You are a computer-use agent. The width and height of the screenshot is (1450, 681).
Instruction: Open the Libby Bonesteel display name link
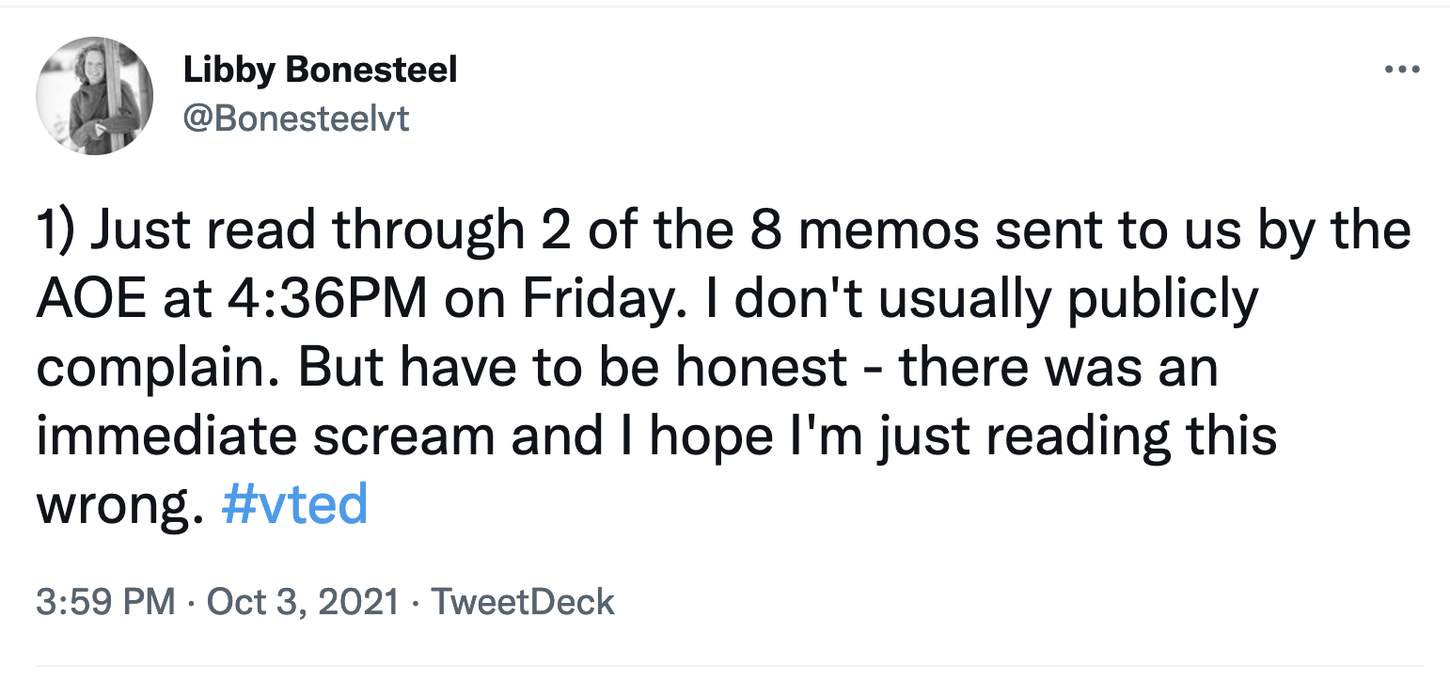(321, 70)
